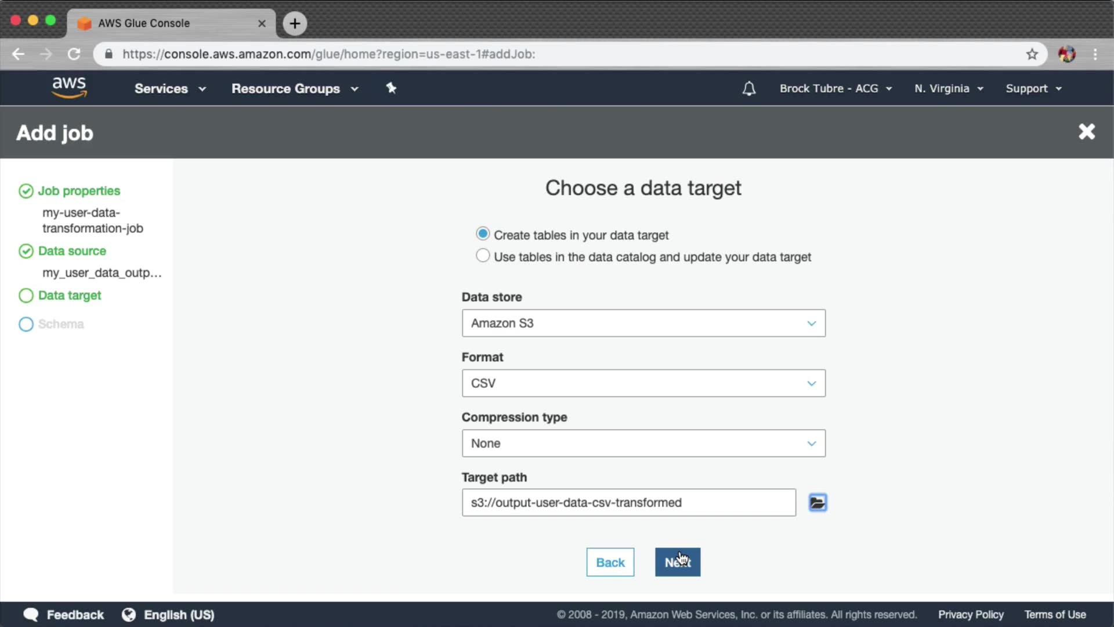
Task: Bookmark page with the star icon
Action: [x=1032, y=54]
